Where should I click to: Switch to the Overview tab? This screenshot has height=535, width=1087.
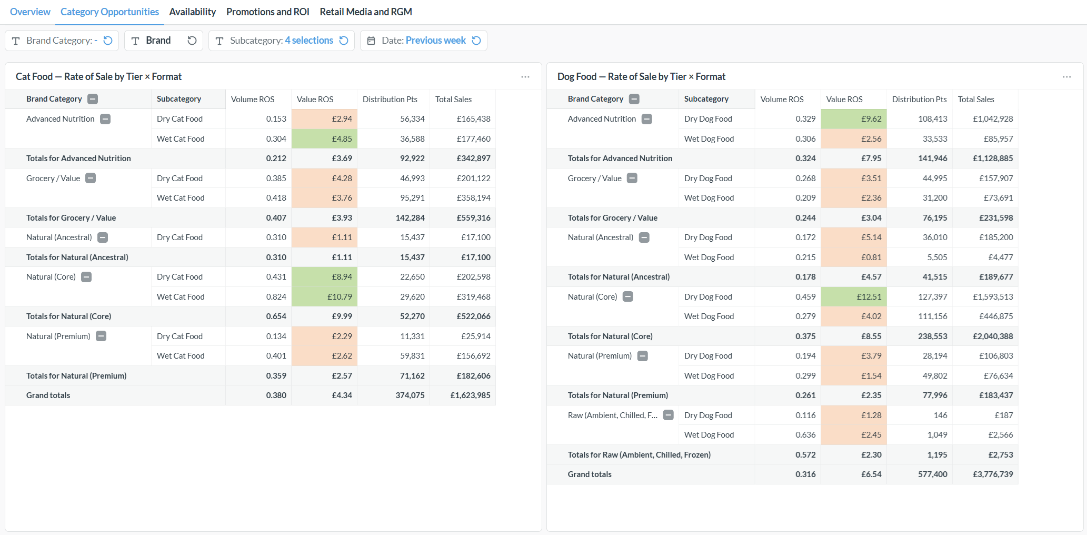30,12
